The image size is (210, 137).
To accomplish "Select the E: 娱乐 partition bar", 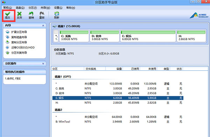I will [x=148, y=36].
